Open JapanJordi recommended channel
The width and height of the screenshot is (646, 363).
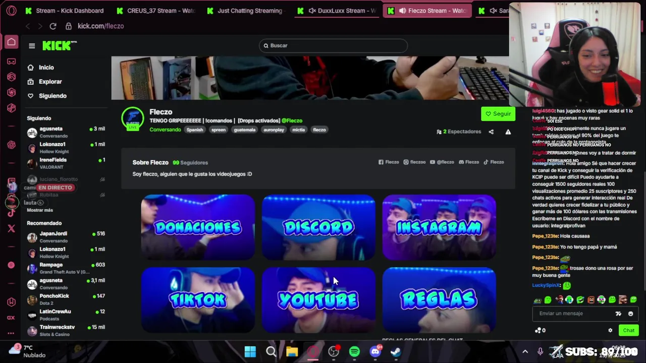pos(66,237)
